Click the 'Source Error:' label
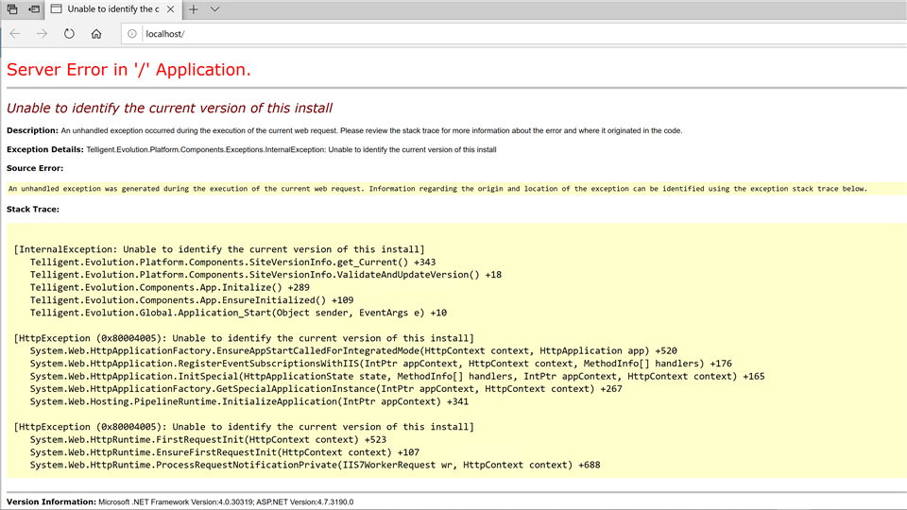This screenshot has height=510, width=907. 35,168
